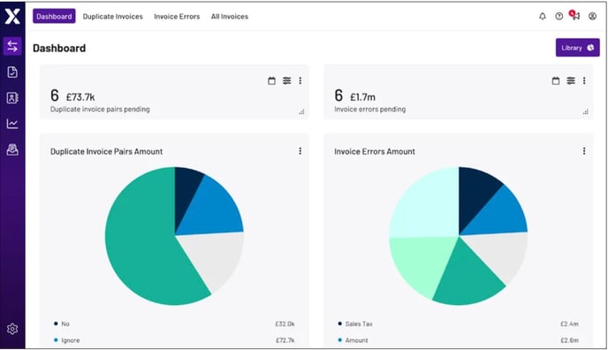The width and height of the screenshot is (608, 350).
Task: Open more options on invoice errors pending card
Action: [584, 80]
